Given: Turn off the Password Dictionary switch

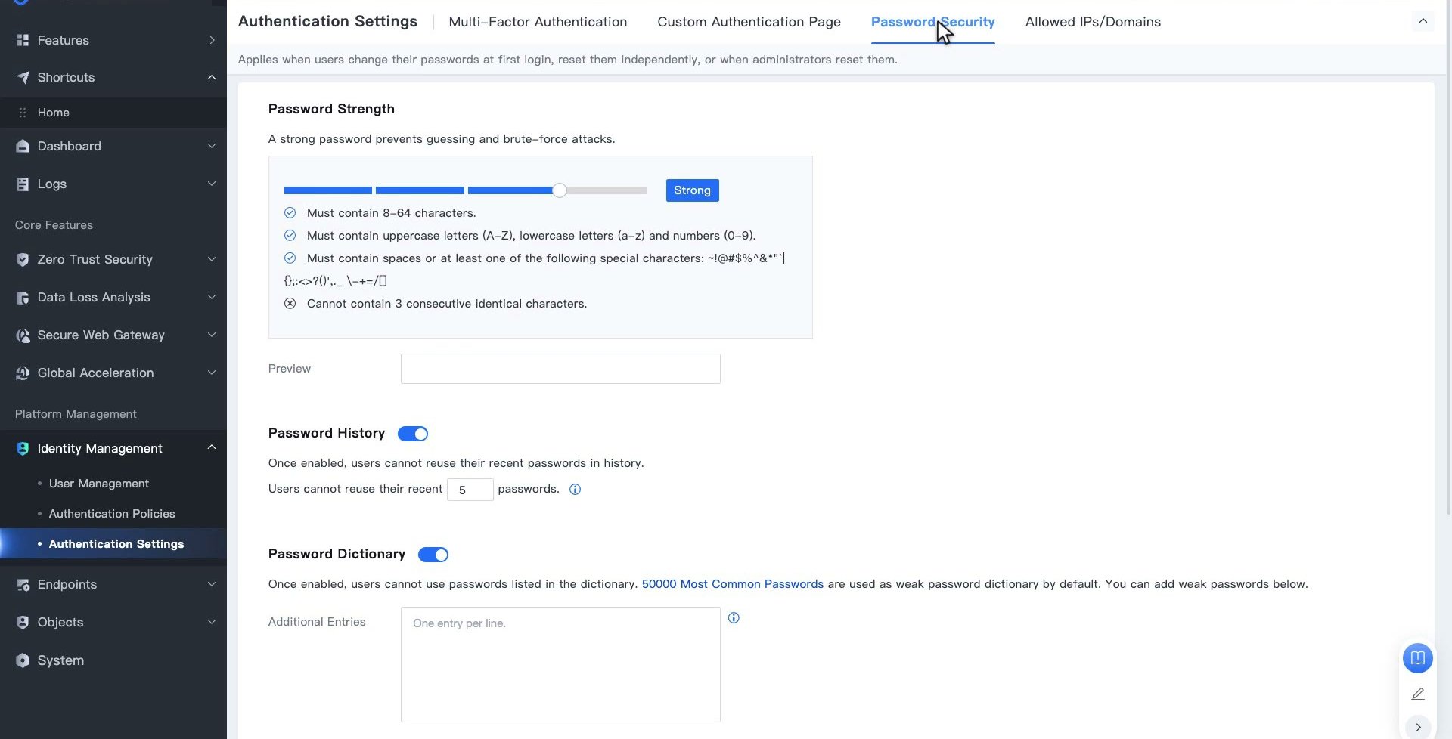Looking at the screenshot, I should 433,554.
